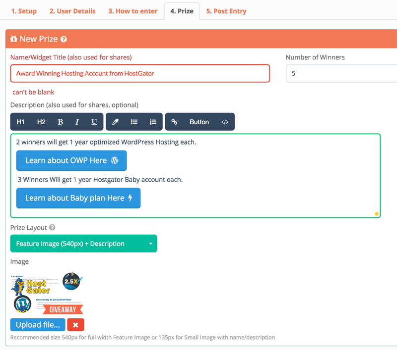Screen dimensions: 397x350
Task: Apply Heading 1 formatting
Action: [x=20, y=122]
